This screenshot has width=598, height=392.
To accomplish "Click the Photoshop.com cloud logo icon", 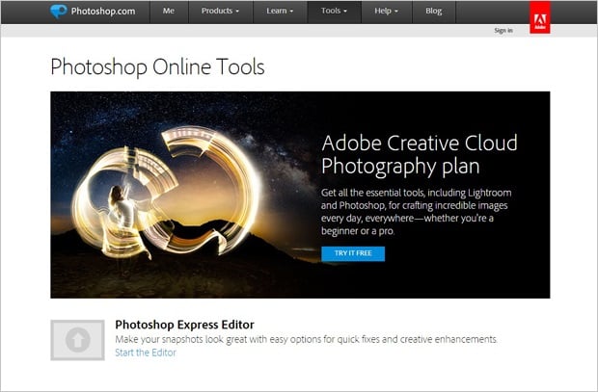I will tap(61, 13).
